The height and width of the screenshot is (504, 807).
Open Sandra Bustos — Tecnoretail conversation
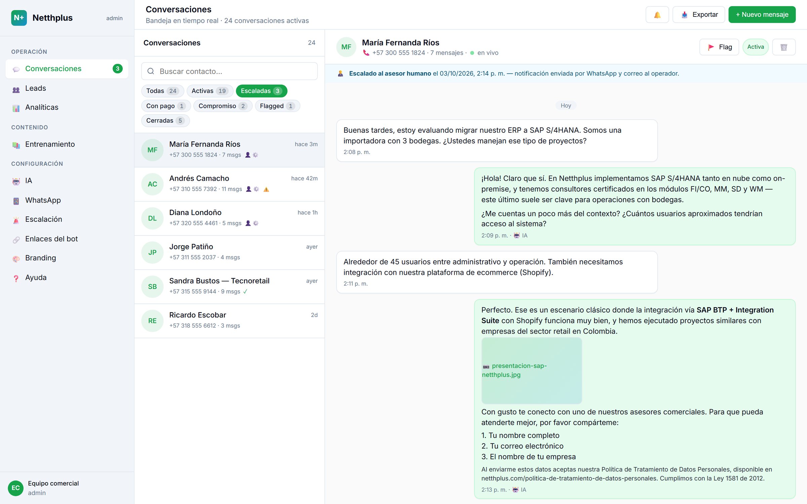[229, 287]
